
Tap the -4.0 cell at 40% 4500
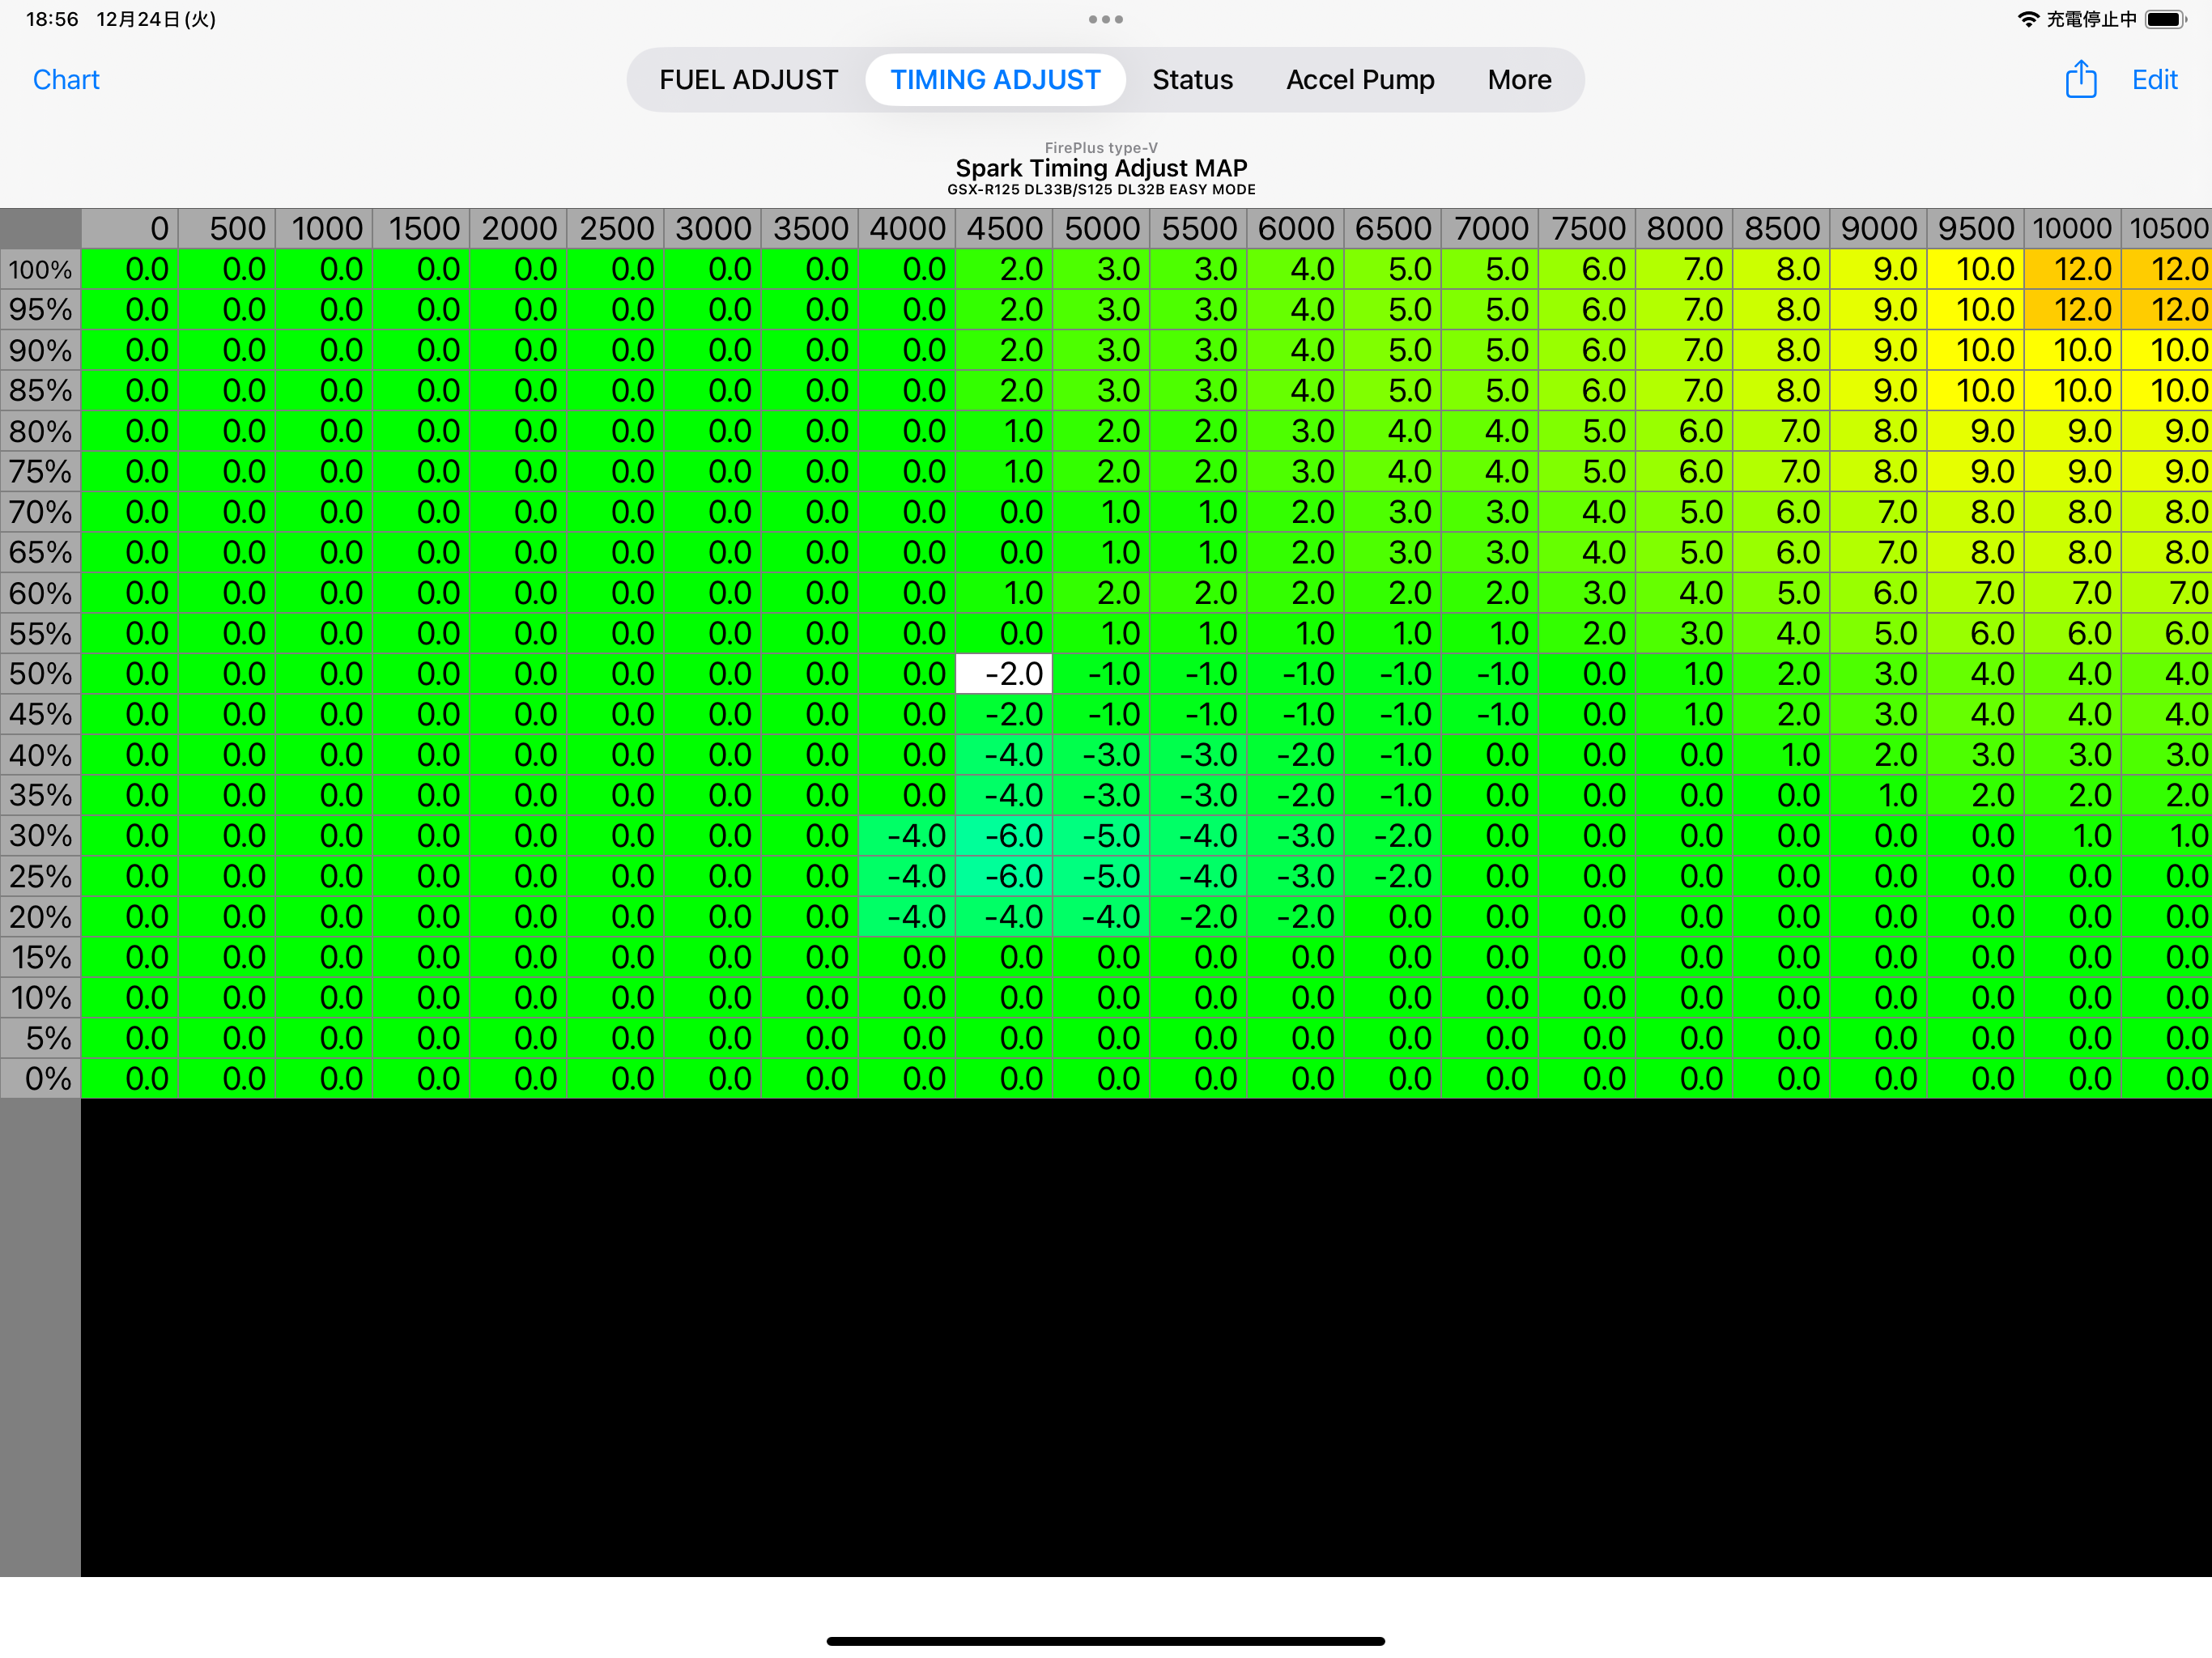pyautogui.click(x=1004, y=755)
